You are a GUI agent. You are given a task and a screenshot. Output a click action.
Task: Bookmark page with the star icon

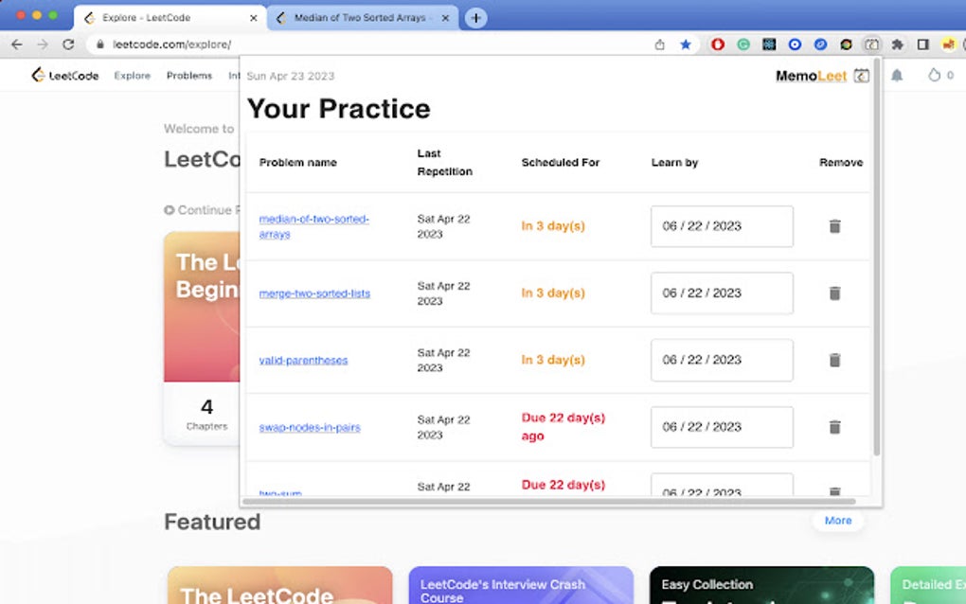tap(685, 44)
